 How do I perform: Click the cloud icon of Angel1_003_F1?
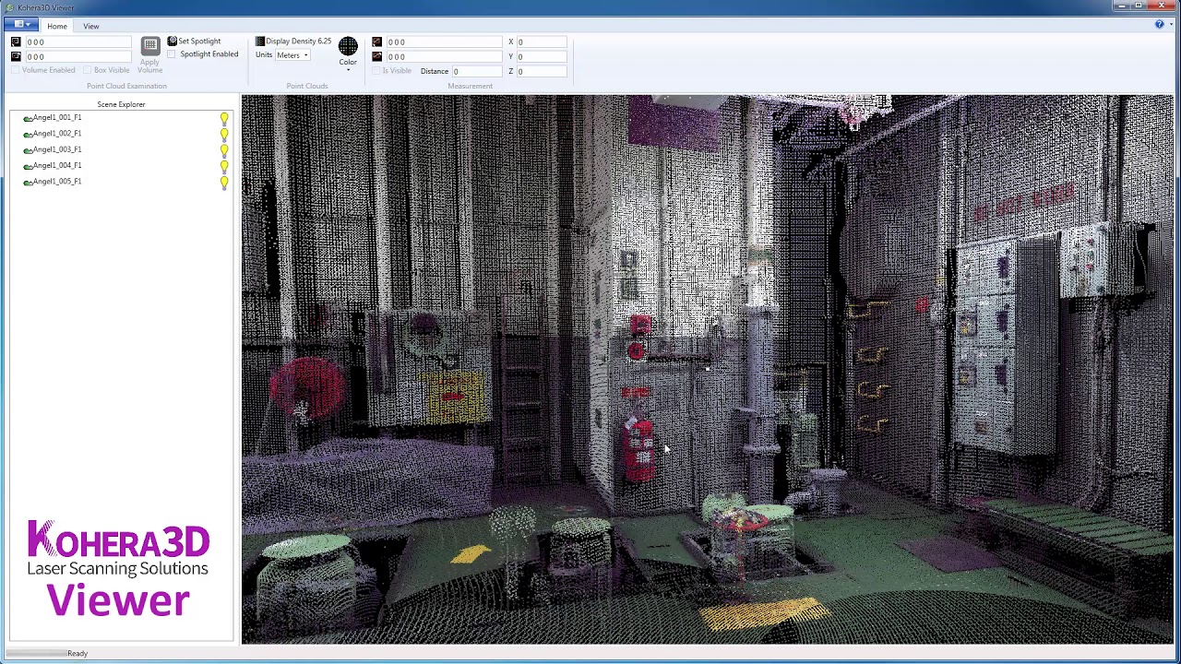28,150
